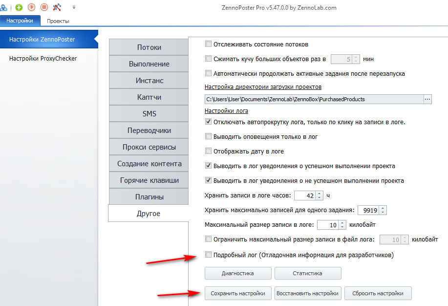Click the Диагностика button
This screenshot has width=448, height=306.
[238, 273]
